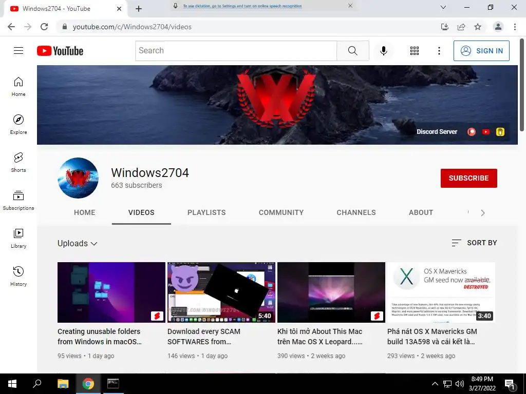The width and height of the screenshot is (526, 394).
Task: Open 'Creating unusable folders' video title
Action: 99,337
